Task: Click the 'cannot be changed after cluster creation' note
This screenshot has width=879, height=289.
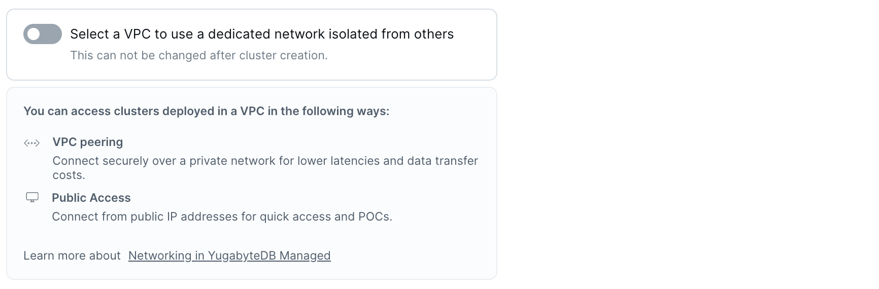Action: point(199,55)
